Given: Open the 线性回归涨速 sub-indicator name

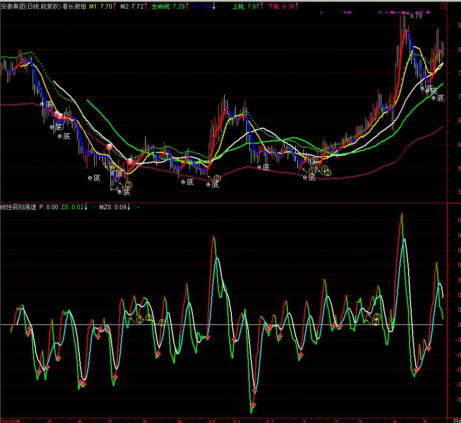Looking at the screenshot, I should tap(18, 207).
